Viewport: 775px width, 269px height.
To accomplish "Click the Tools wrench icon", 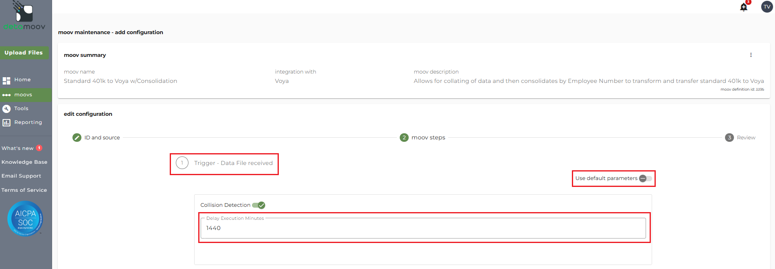I will coord(7,108).
